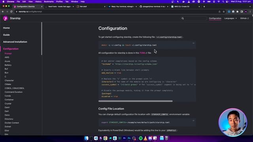Switch to the fish shell tab
The width and height of the screenshot is (253, 142).
[x=91, y=7]
